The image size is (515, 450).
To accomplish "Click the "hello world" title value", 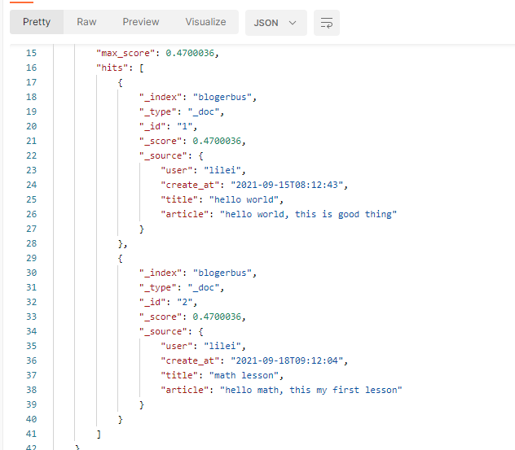I will point(244,199).
